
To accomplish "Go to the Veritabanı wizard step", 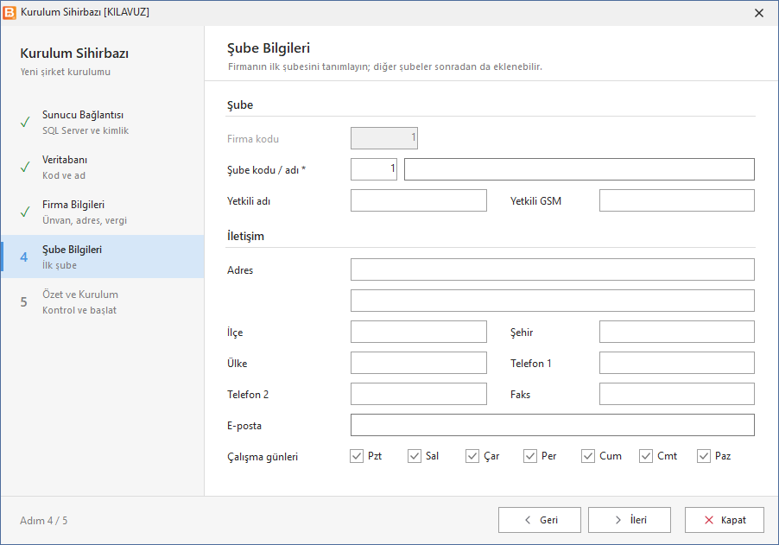I will (103, 167).
